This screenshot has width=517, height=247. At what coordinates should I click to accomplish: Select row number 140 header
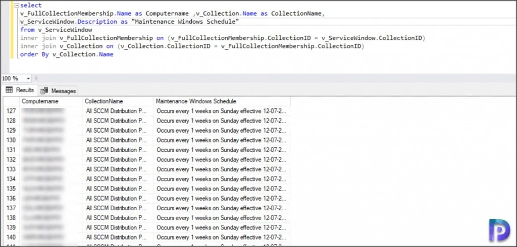[11, 237]
